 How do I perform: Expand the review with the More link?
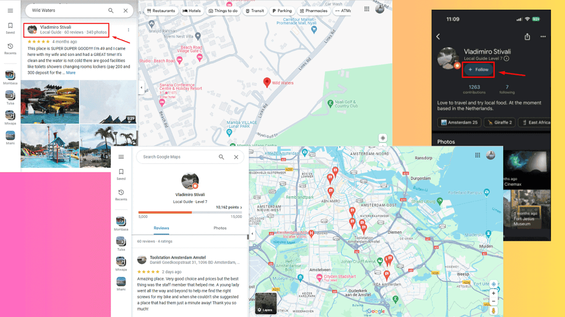coord(71,72)
